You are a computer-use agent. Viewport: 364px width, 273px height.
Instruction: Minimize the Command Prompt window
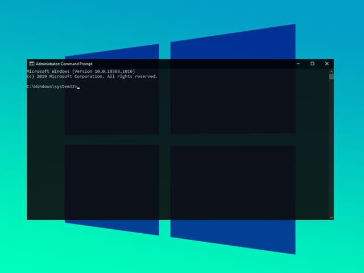coord(298,64)
